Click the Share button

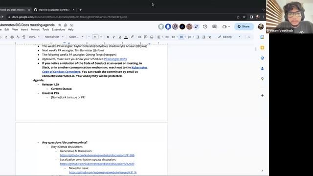244,26
